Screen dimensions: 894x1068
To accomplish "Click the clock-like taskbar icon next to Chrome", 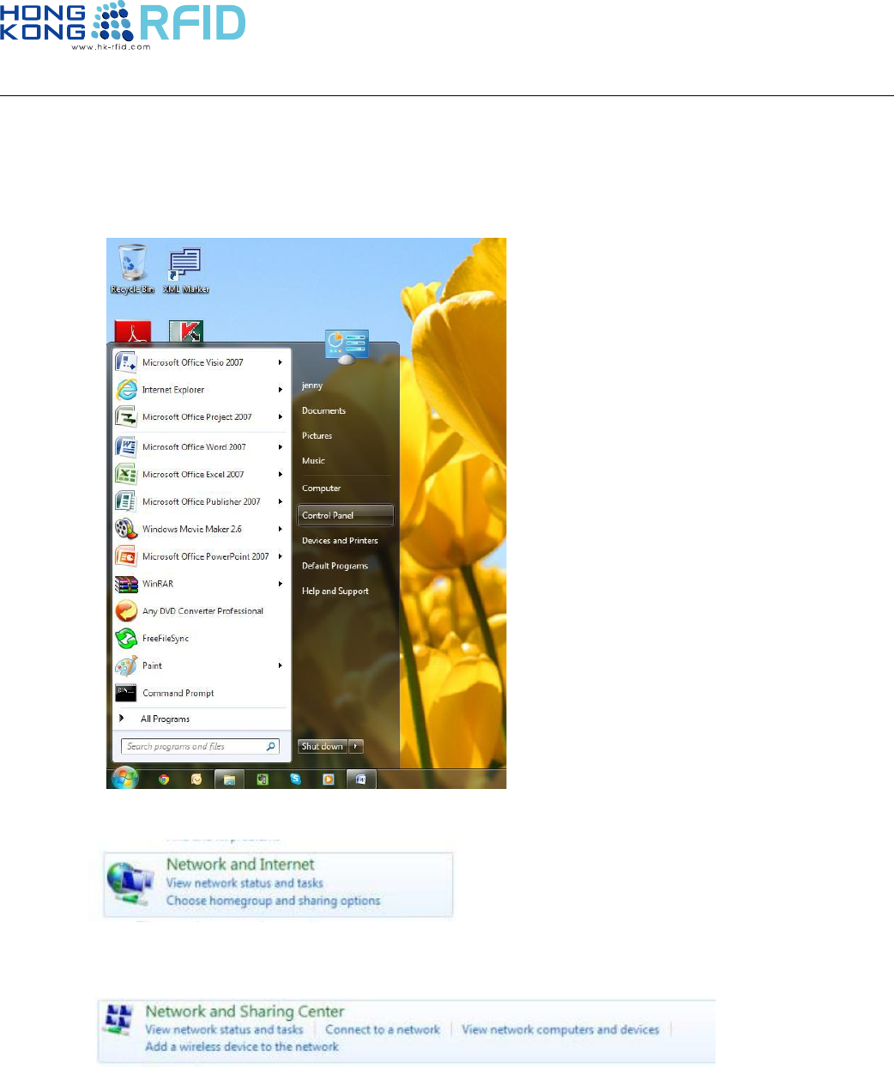I will (x=196, y=780).
